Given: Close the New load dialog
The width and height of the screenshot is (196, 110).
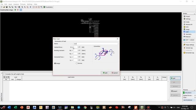Looking at the screenshot, I should click(117, 39).
